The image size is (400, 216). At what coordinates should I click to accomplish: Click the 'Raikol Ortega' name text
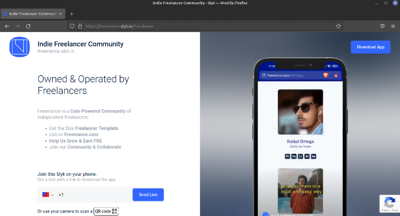point(300,141)
